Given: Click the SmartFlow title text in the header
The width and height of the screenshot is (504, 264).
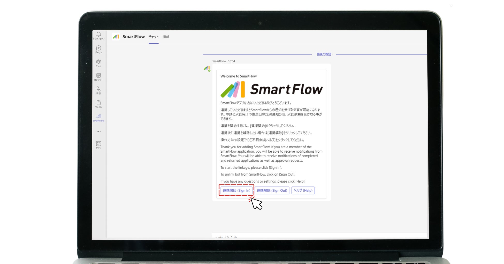Looking at the screenshot, I should click(134, 37).
